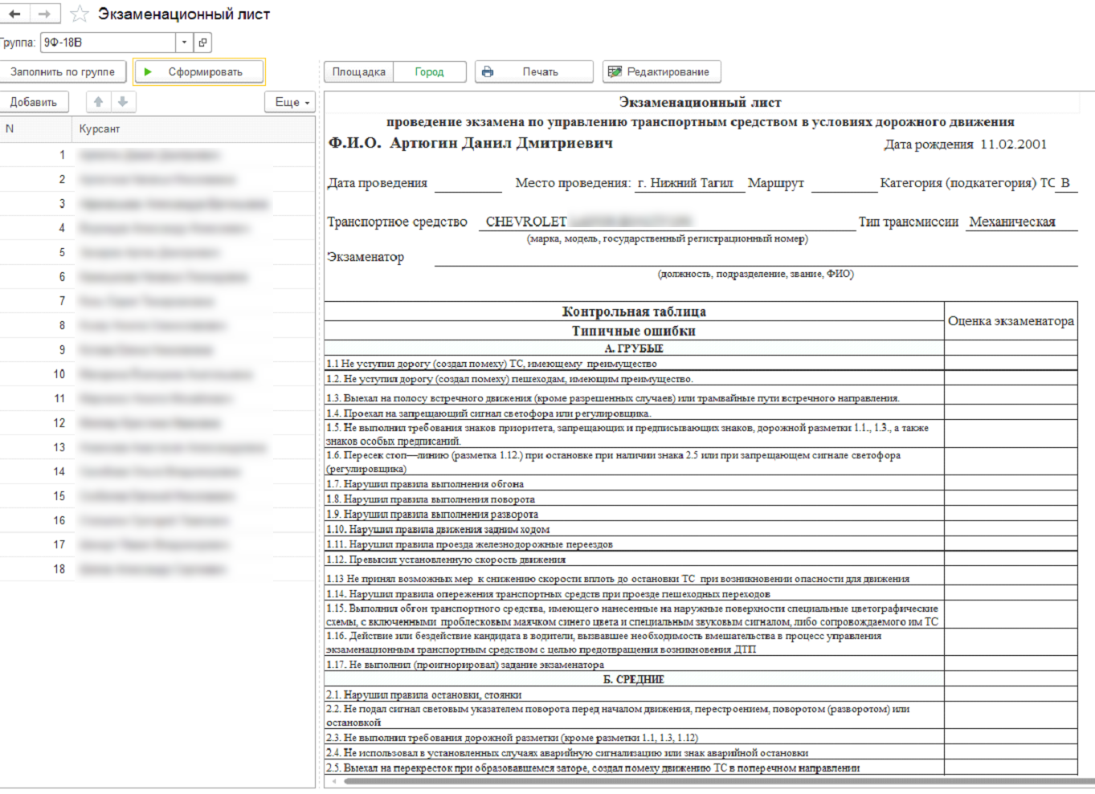The width and height of the screenshot is (1095, 794).
Task: Open the selected group 9Ф-18В record
Action: coord(202,43)
